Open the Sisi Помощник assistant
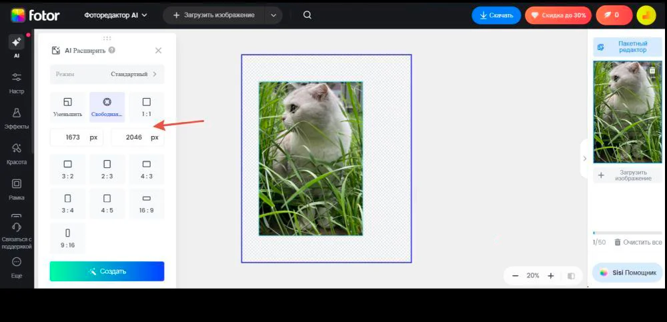The width and height of the screenshot is (667, 322). point(628,273)
